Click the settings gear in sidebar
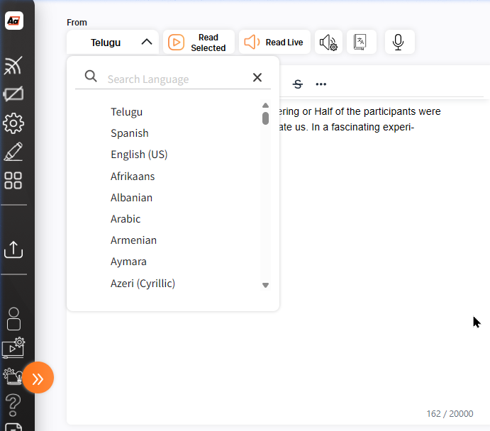This screenshot has height=431, width=490. [13, 123]
